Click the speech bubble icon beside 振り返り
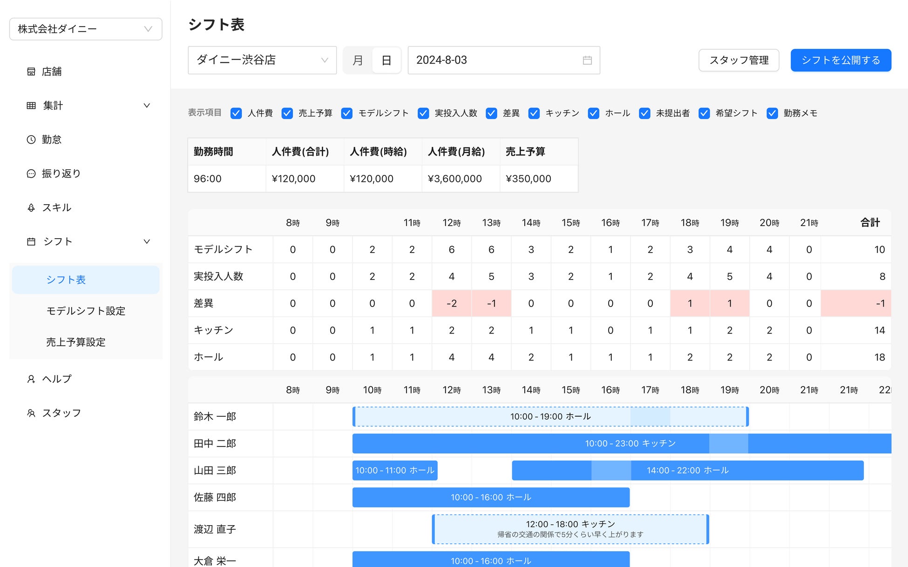The image size is (908, 567). coord(31,173)
